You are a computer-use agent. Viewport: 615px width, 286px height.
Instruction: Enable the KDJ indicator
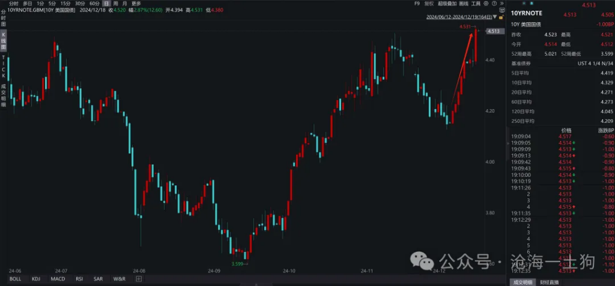(36, 279)
